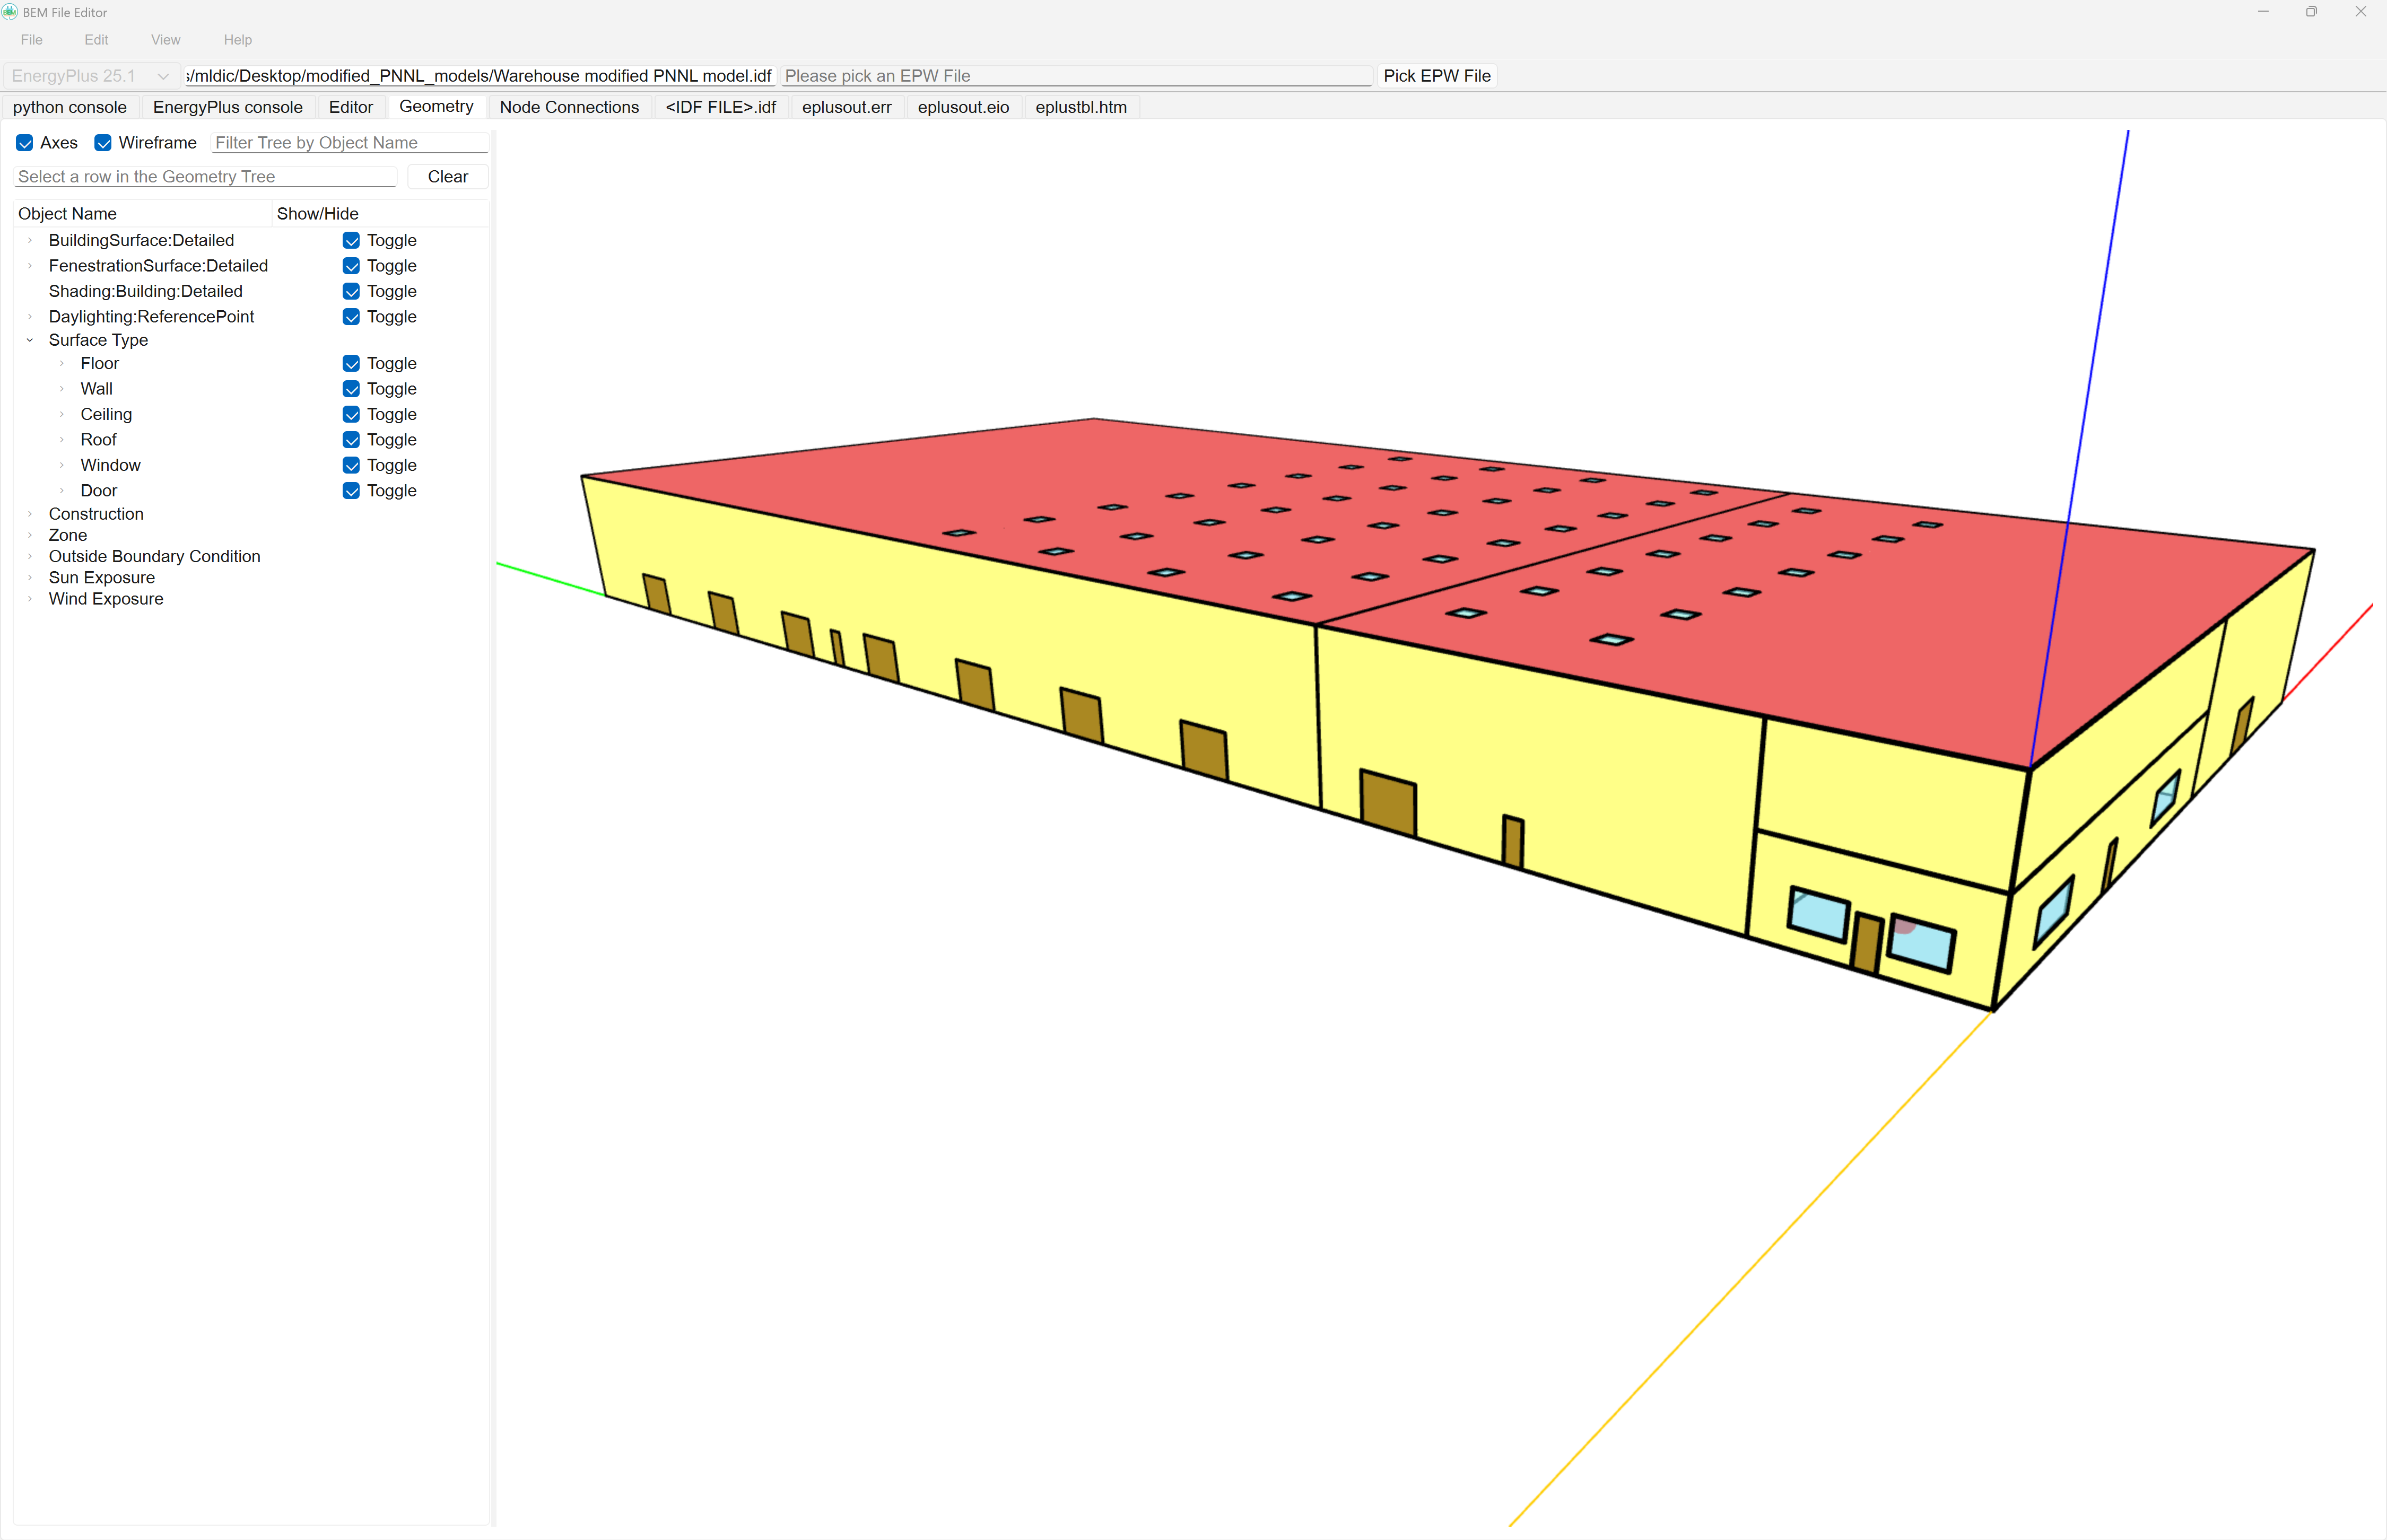The image size is (2387, 1540).
Task: Switch to the python console tab
Action: [x=70, y=107]
